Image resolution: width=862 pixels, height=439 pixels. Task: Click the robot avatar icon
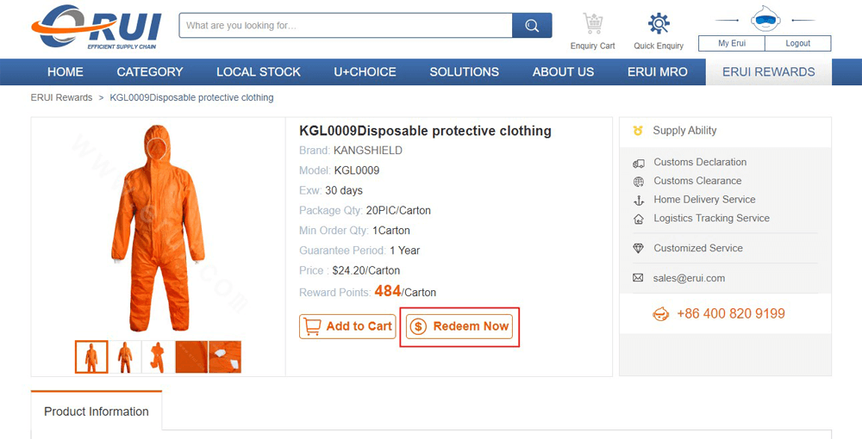765,19
